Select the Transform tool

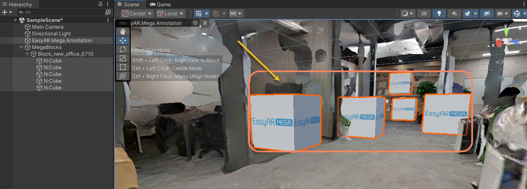(x=123, y=76)
